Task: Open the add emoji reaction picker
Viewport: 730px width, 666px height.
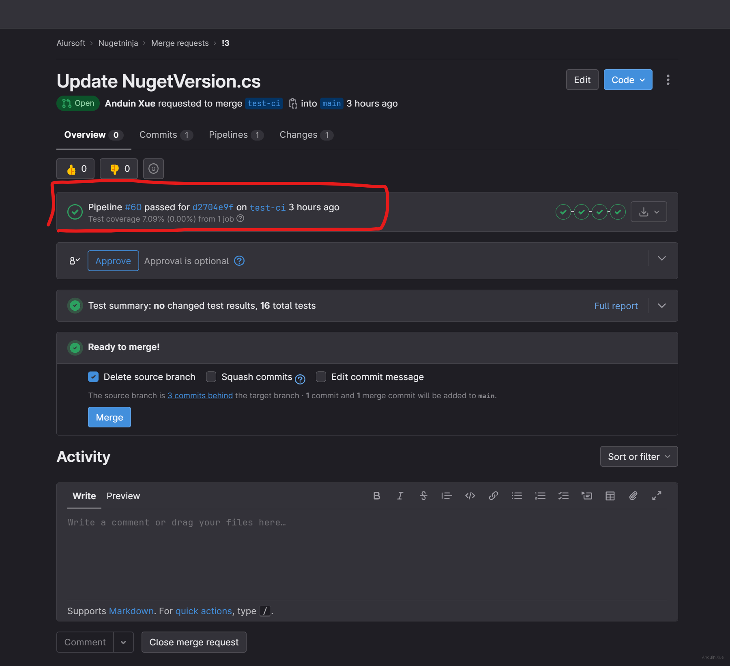Action: (x=153, y=169)
